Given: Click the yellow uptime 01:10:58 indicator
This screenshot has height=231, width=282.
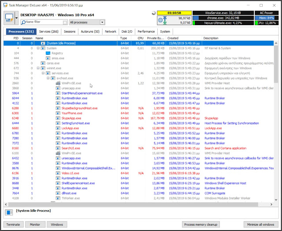Looking at the screenshot, I should point(174,13).
